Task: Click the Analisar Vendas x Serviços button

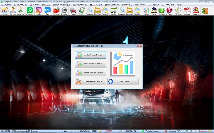Action: (90, 72)
